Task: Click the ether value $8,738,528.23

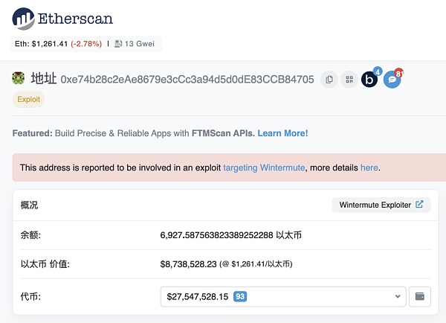Action: click(x=188, y=263)
